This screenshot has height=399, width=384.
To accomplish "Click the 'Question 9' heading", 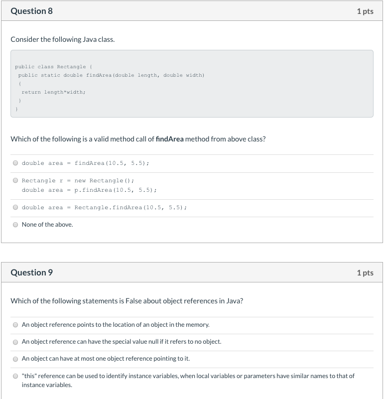I will [x=31, y=272].
